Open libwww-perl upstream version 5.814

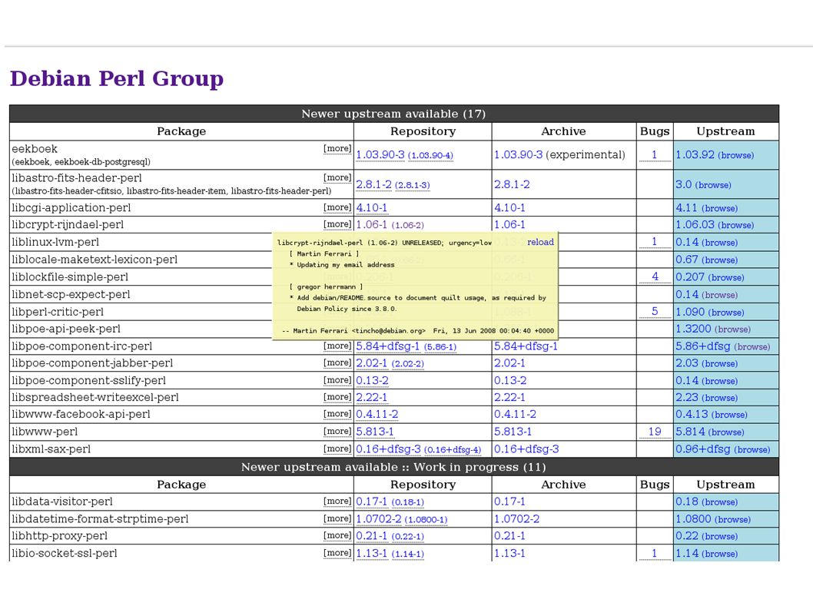click(x=690, y=432)
